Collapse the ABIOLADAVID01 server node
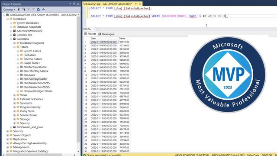 [x=4, y=15]
